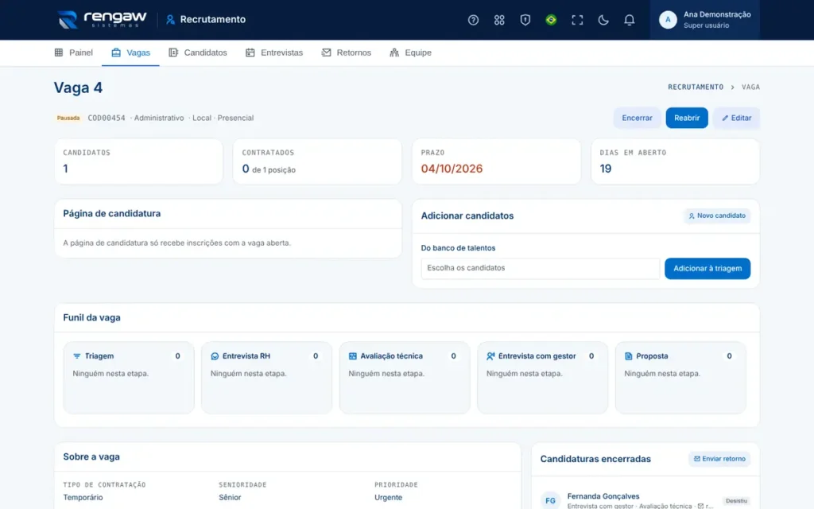Click the VAGA breadcrumb text
Viewport: 814px width, 509px height.
tap(750, 87)
